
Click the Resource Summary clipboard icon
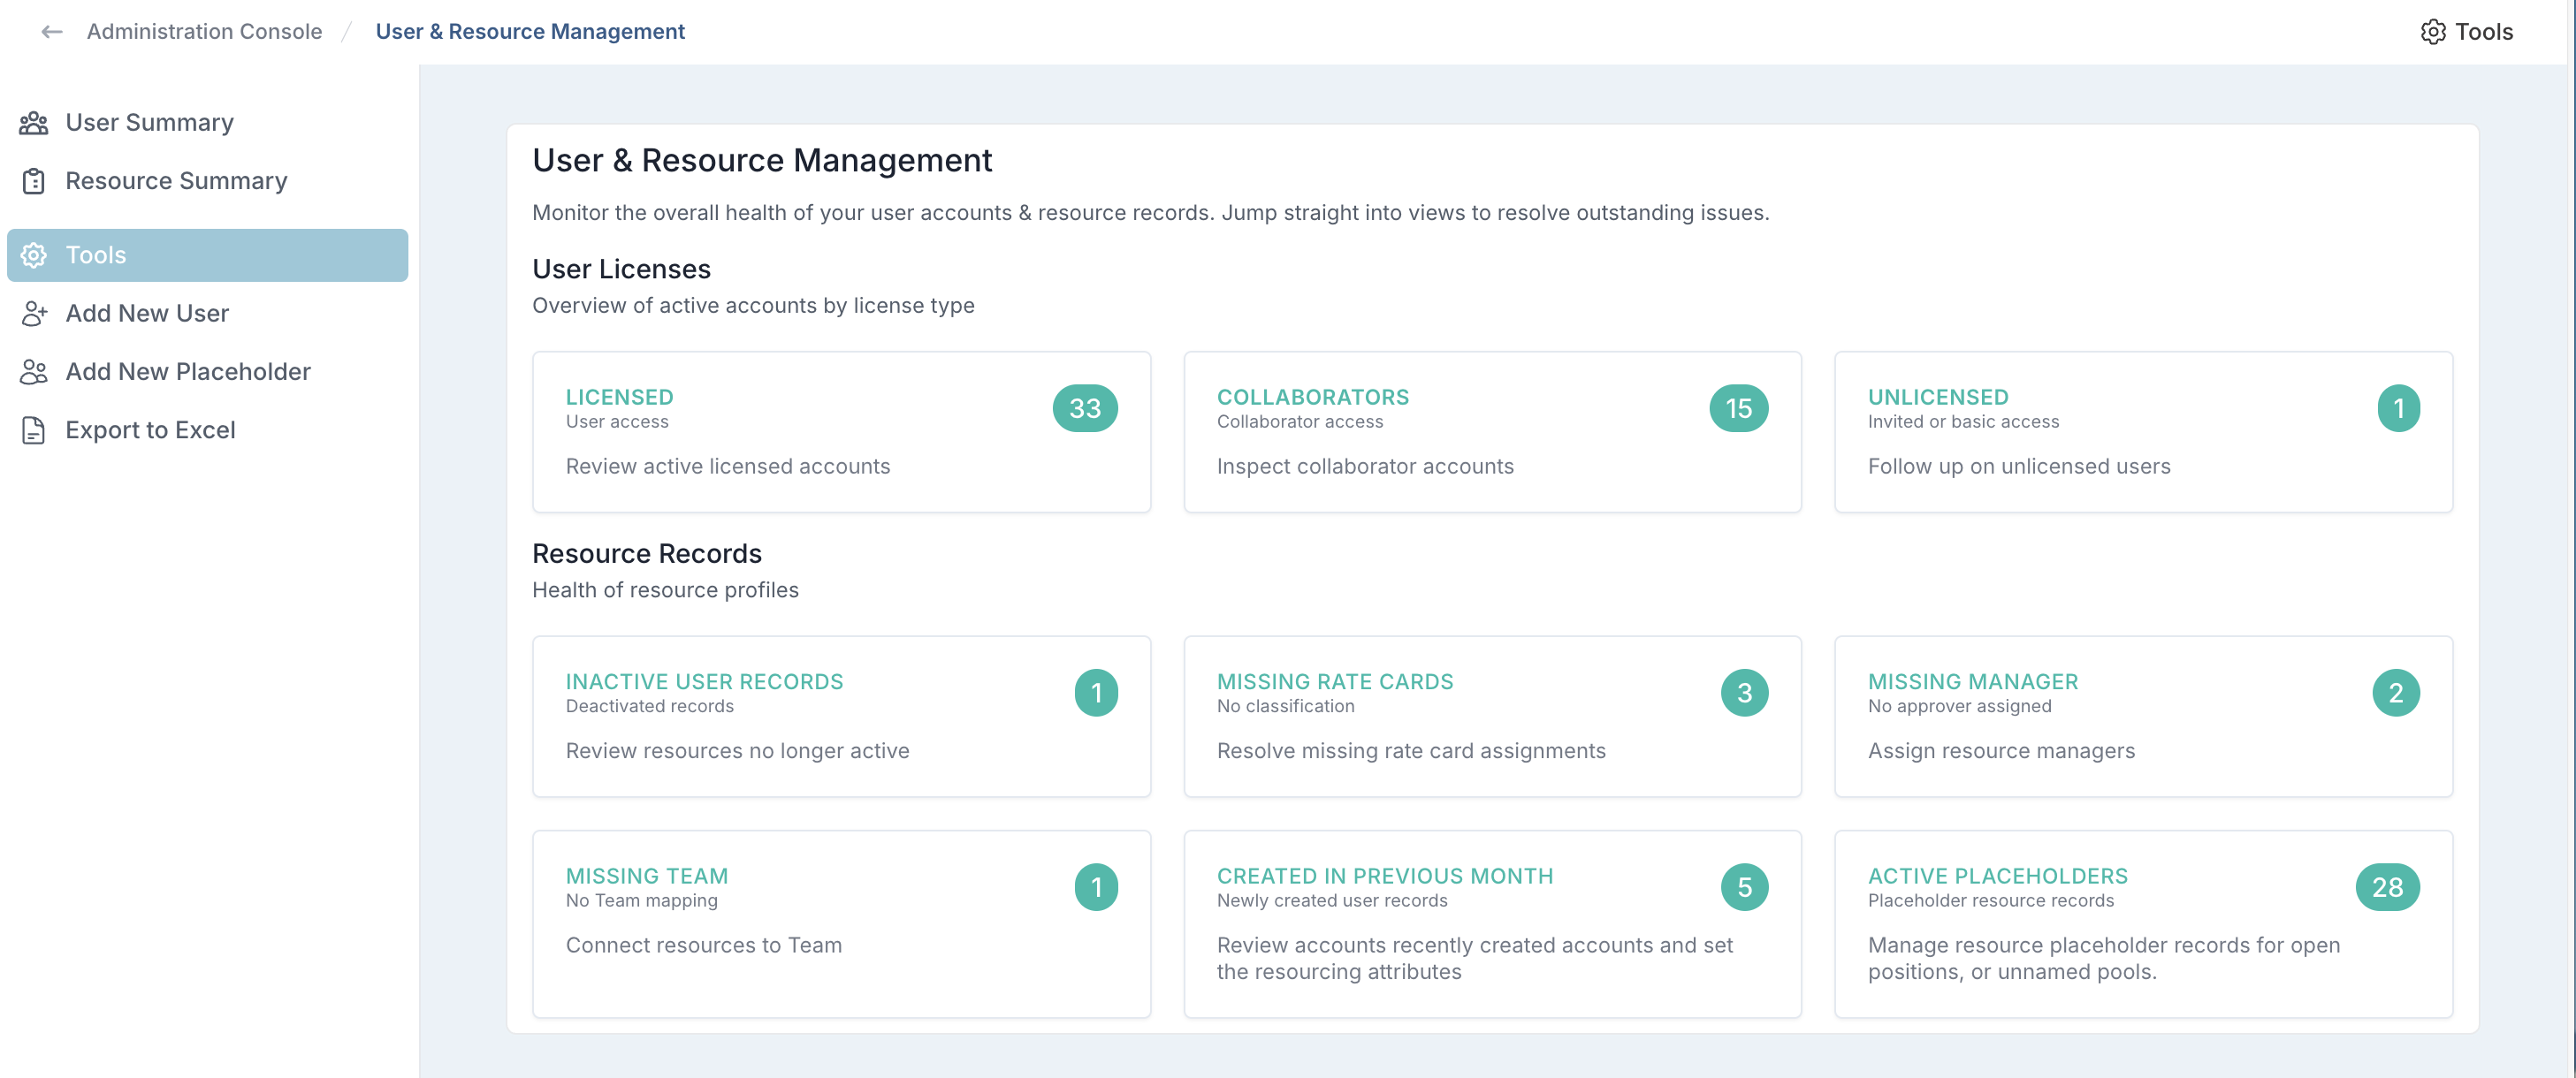pos(34,181)
